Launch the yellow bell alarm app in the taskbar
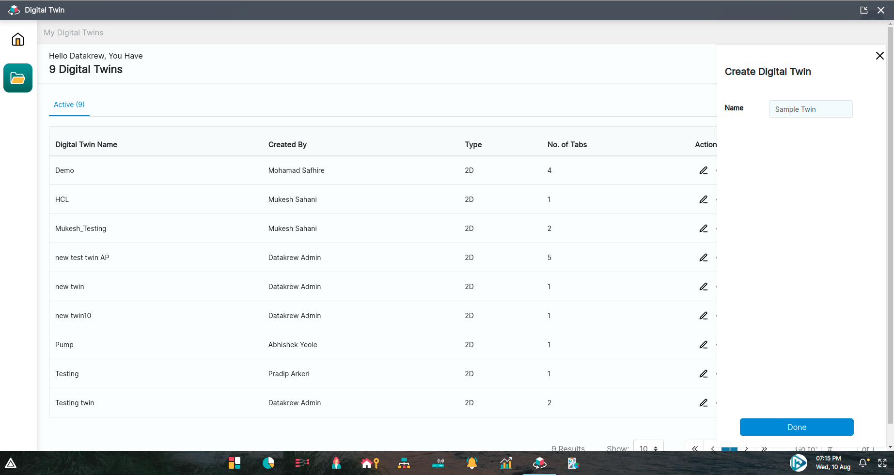This screenshot has width=894, height=475. (471, 463)
